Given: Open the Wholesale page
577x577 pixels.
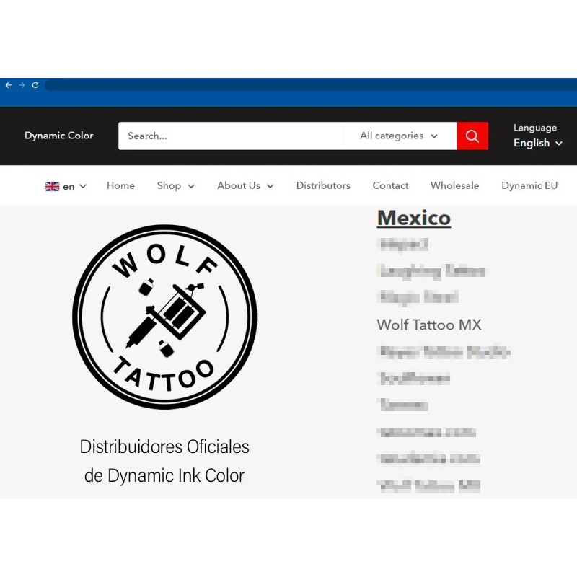Looking at the screenshot, I should click(x=455, y=185).
